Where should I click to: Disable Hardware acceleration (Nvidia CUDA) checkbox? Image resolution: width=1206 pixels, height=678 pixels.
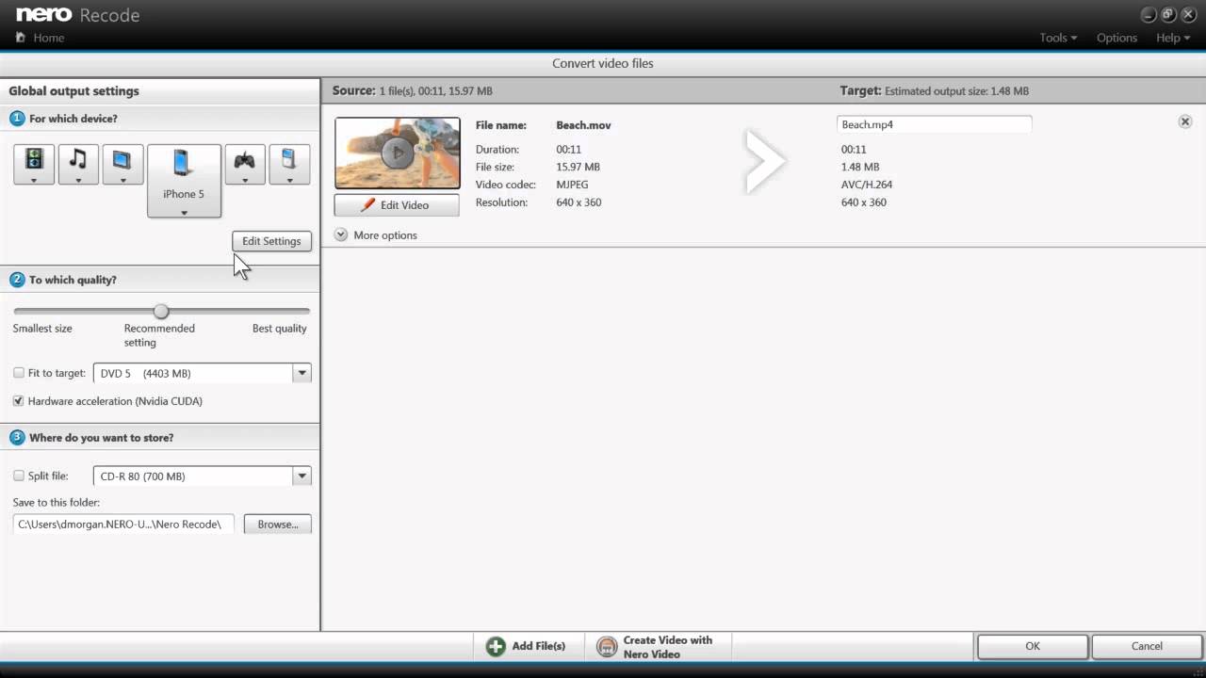(19, 401)
